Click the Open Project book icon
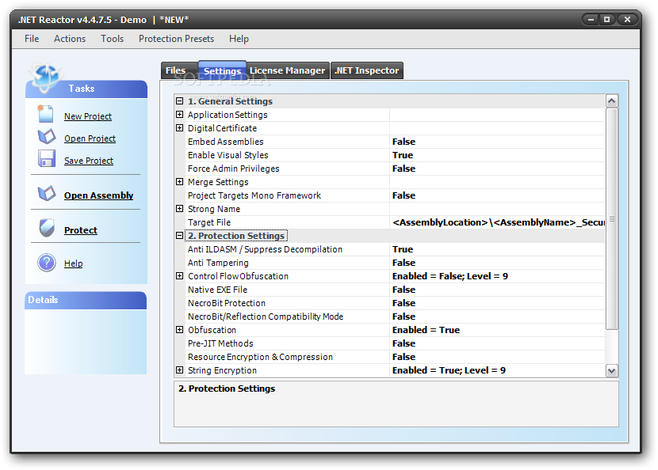The image size is (658, 470). pos(47,136)
